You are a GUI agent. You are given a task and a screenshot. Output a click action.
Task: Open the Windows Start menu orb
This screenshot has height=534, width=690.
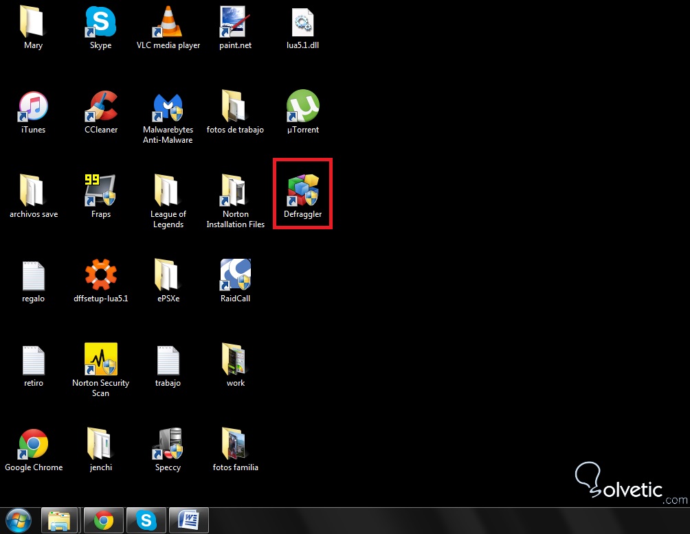click(18, 521)
